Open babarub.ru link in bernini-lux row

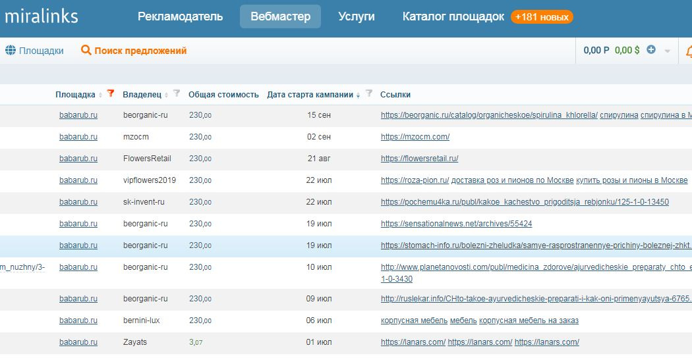78,320
